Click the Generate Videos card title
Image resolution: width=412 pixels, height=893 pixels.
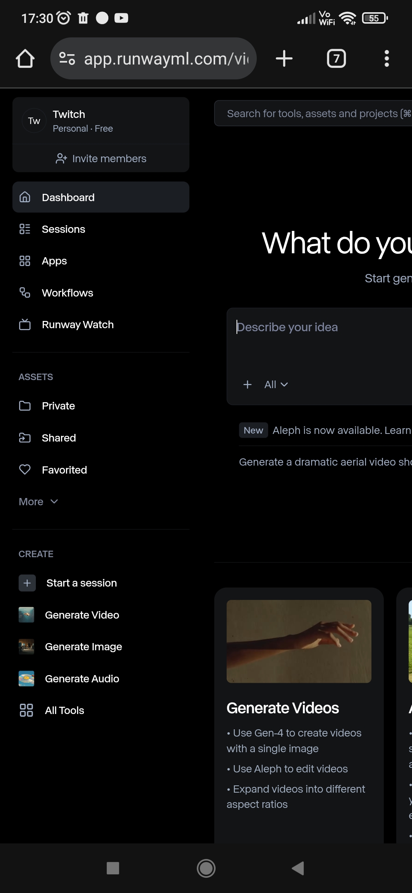[x=283, y=708]
